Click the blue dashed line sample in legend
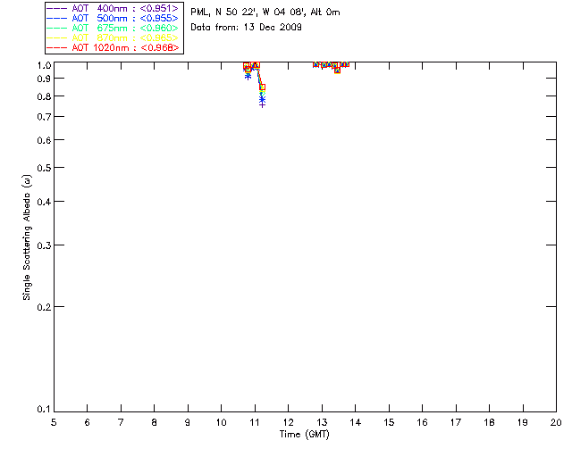 point(57,18)
